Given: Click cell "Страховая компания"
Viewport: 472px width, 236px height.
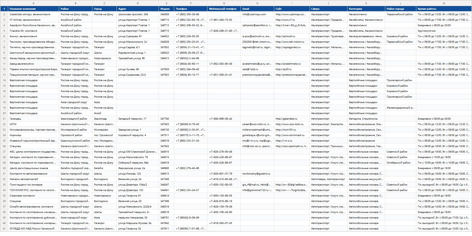Looking at the screenshot, I should [x=33, y=196].
